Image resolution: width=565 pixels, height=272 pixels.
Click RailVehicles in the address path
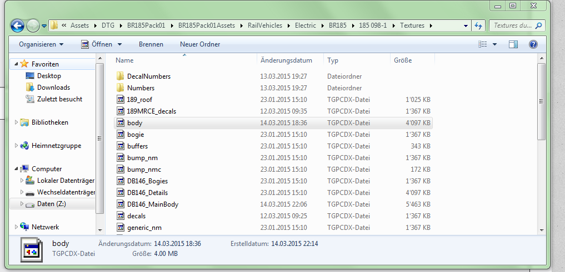(265, 25)
